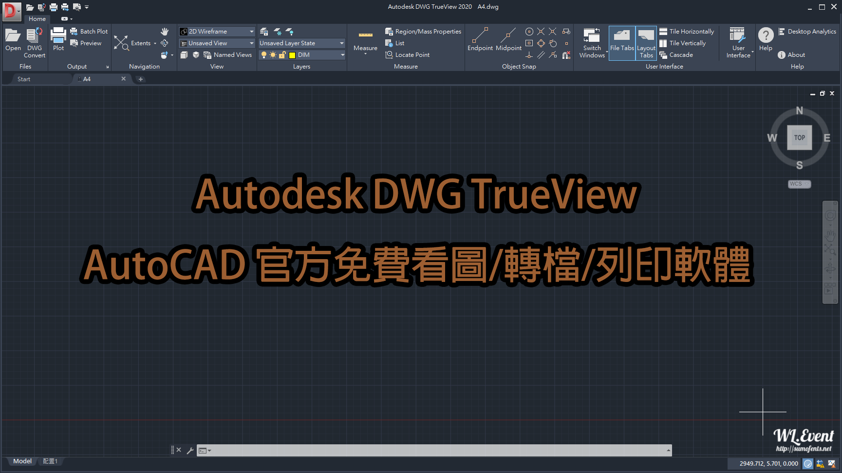This screenshot has height=473, width=842.
Task: Open the application menu red D button
Action: [12, 11]
